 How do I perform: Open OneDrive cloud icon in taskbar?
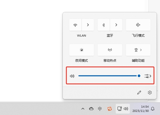pyautogui.click(x=91, y=109)
